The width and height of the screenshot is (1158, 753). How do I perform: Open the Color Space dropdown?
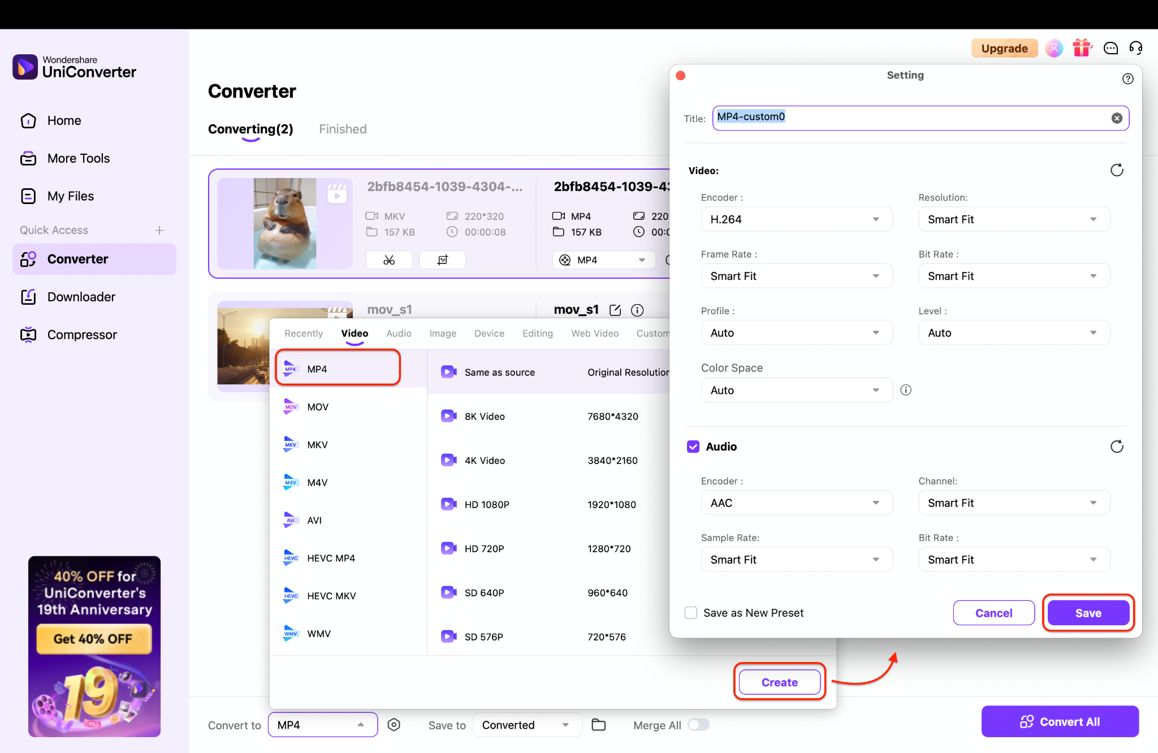[x=797, y=390]
